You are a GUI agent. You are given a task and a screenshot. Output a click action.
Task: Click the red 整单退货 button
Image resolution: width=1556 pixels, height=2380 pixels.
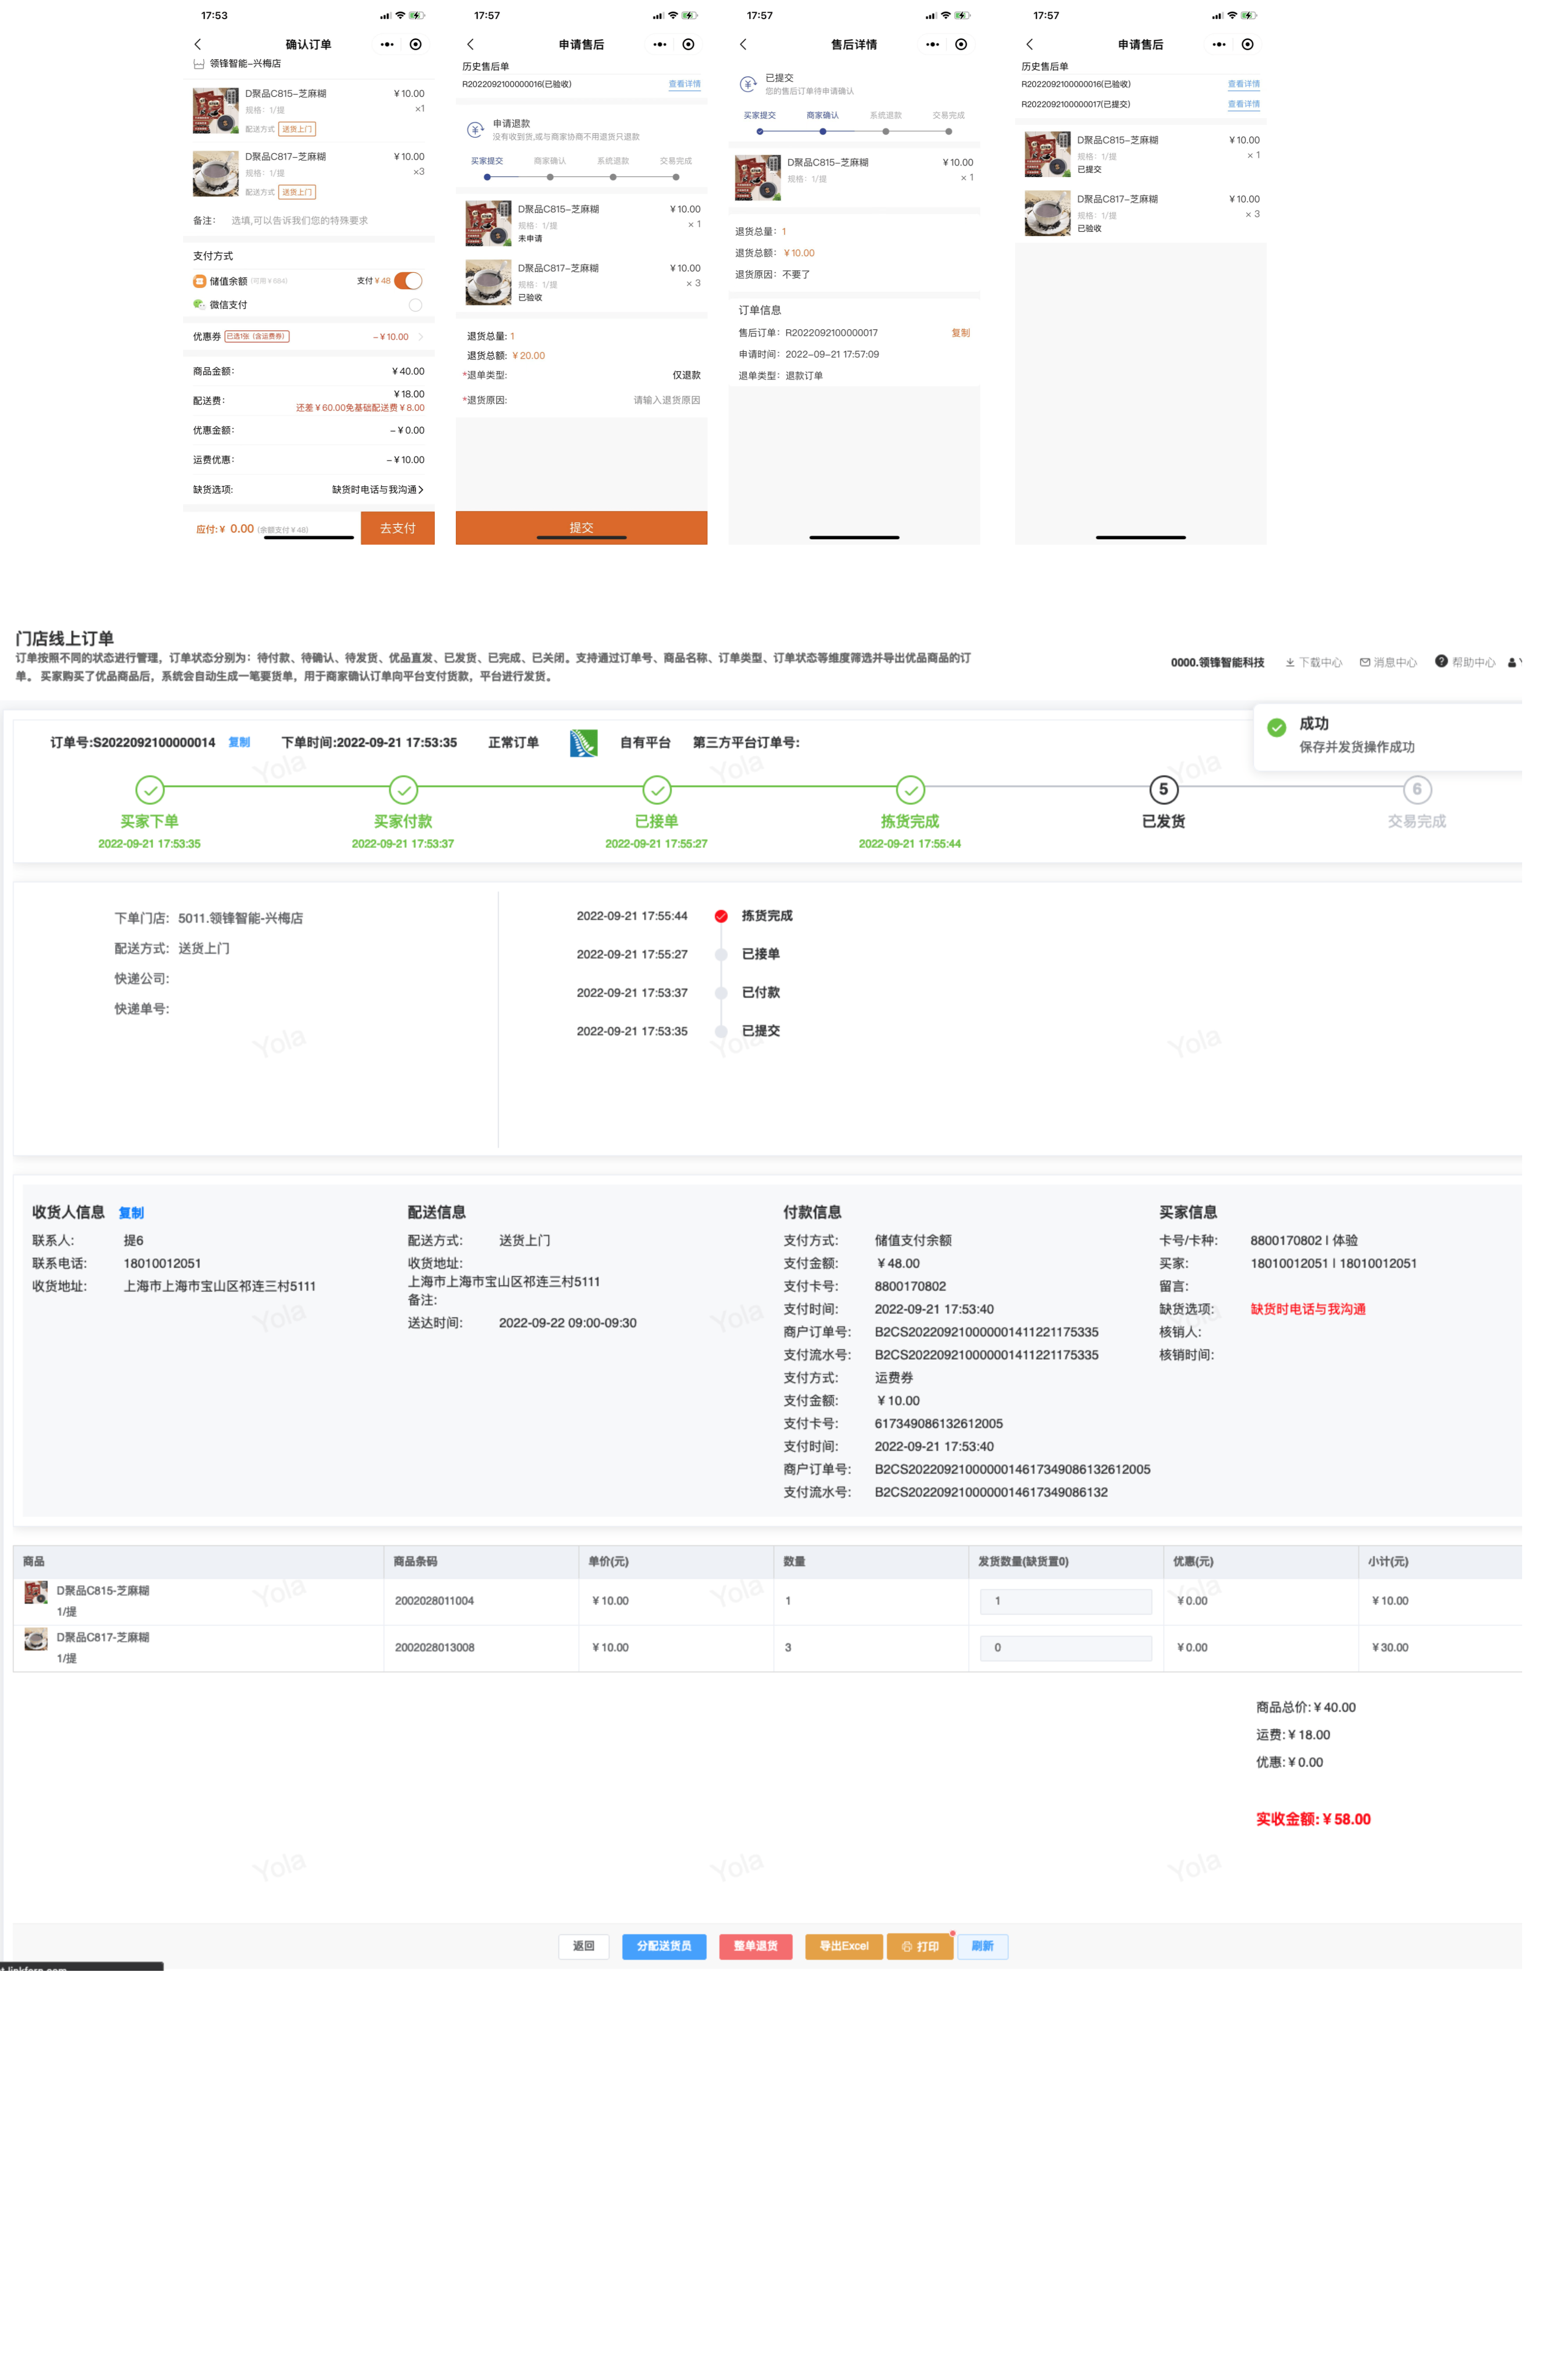point(755,1946)
